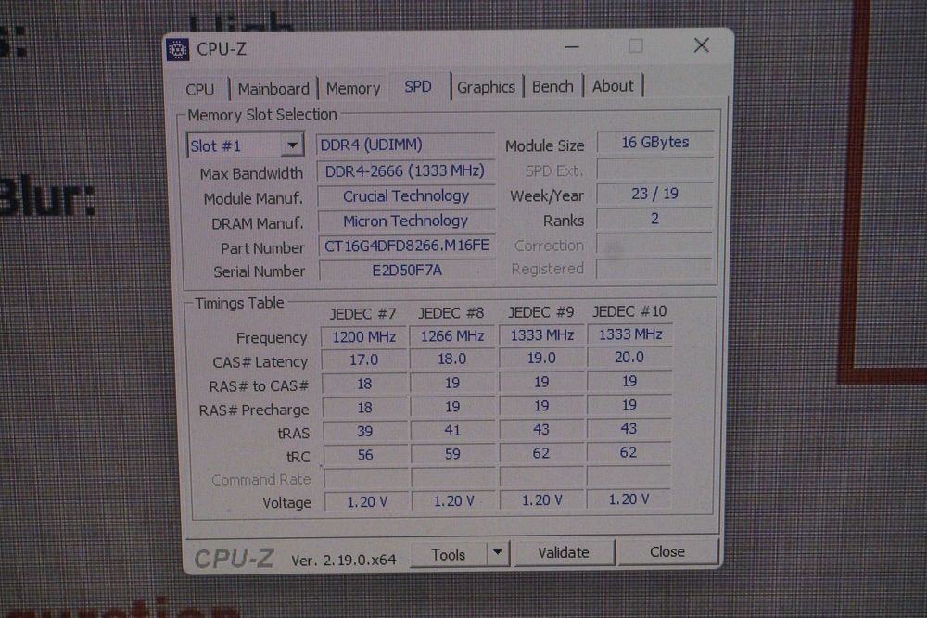The width and height of the screenshot is (927, 618).
Task: Click the serial number E2D50F7A
Action: tap(407, 270)
